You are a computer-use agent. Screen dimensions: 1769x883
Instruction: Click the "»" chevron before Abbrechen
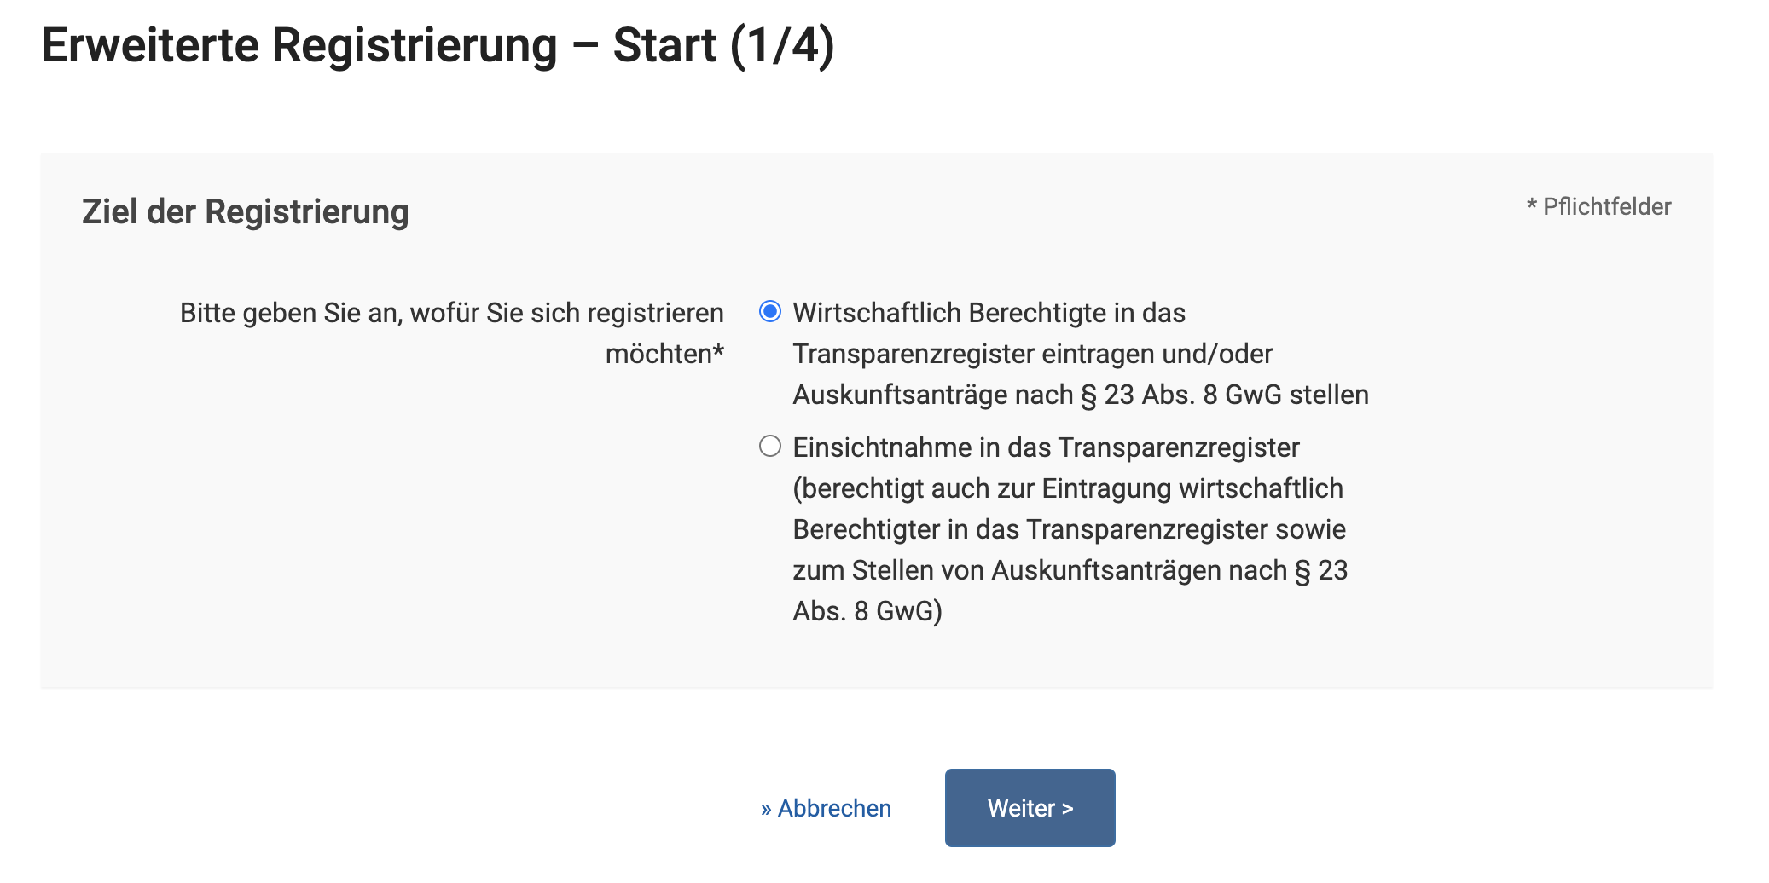(x=766, y=809)
